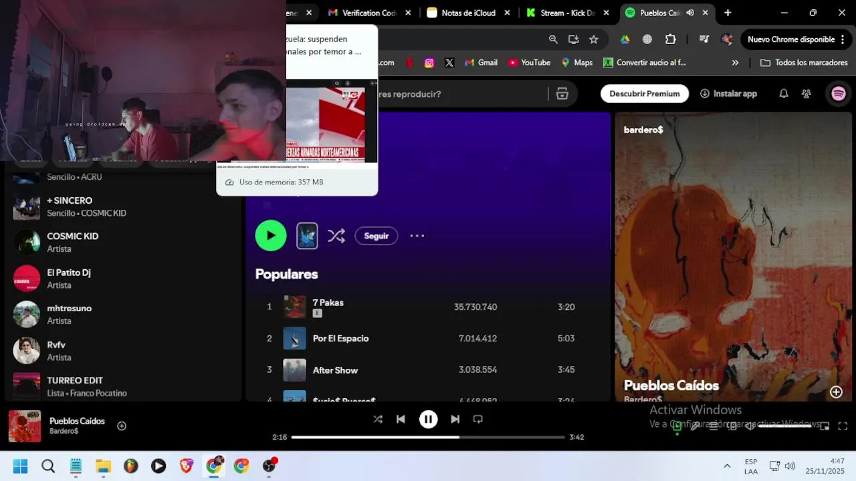
Task: Enter full screen player mode
Action: (x=843, y=426)
